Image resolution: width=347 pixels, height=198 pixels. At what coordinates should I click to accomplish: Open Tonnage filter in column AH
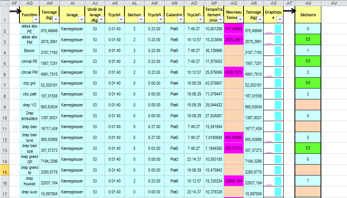coord(56,19)
